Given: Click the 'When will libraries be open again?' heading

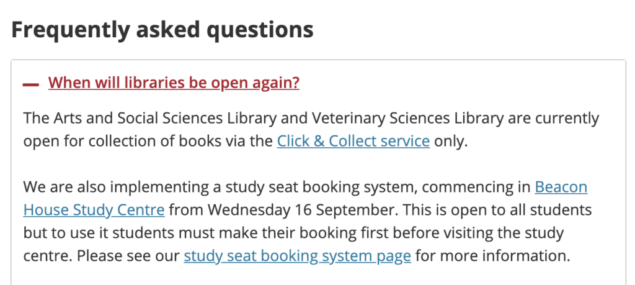Looking at the screenshot, I should (174, 83).
